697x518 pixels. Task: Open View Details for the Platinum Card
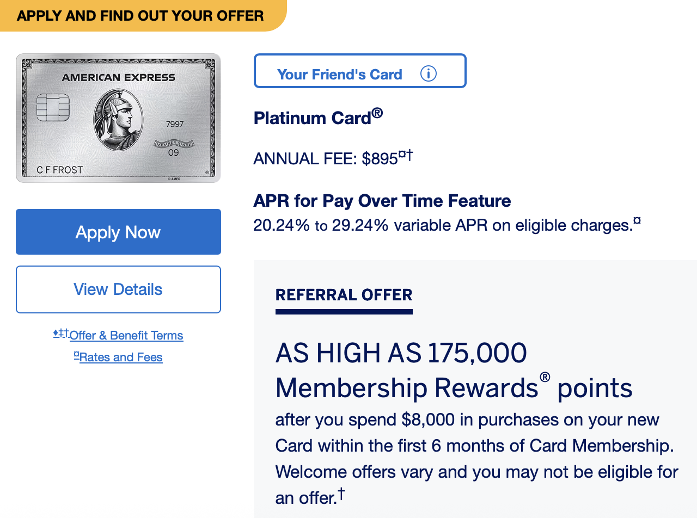click(118, 289)
